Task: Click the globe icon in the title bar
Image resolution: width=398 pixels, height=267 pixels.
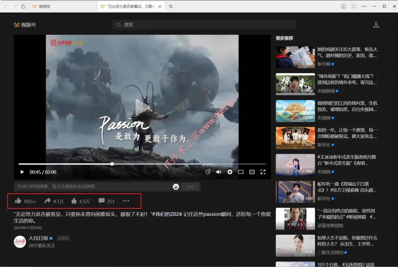Action: 354,6
